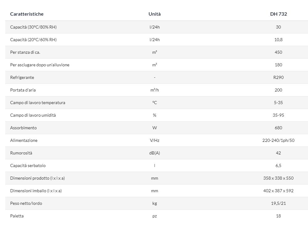Select the 358 x 338 x 550 dimensions
This screenshot has width=308, height=226.
click(x=278, y=178)
